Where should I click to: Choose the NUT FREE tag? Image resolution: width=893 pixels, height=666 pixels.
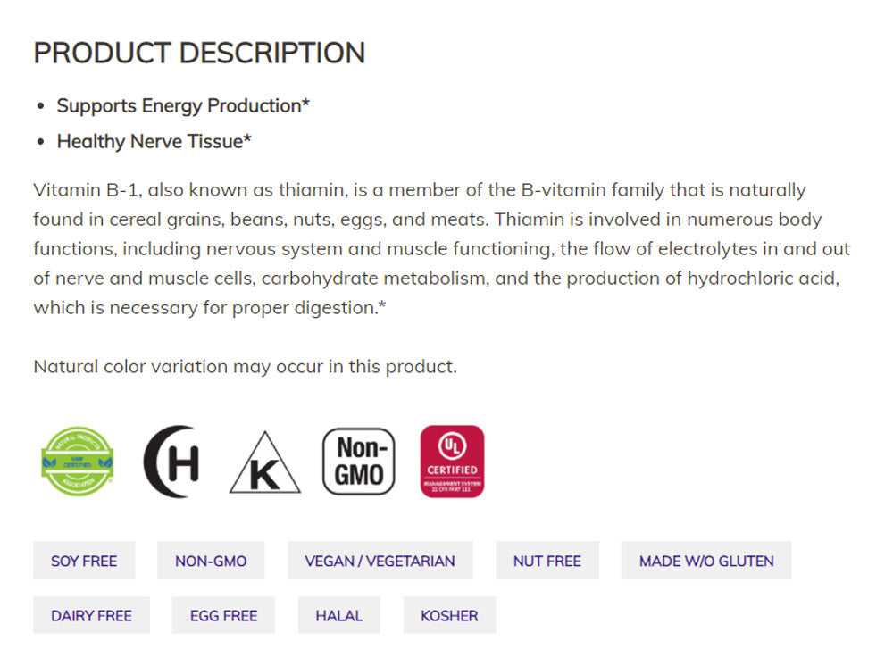[547, 561]
